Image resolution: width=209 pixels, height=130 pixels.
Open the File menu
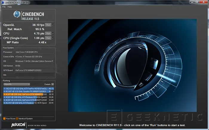coord(4,7)
